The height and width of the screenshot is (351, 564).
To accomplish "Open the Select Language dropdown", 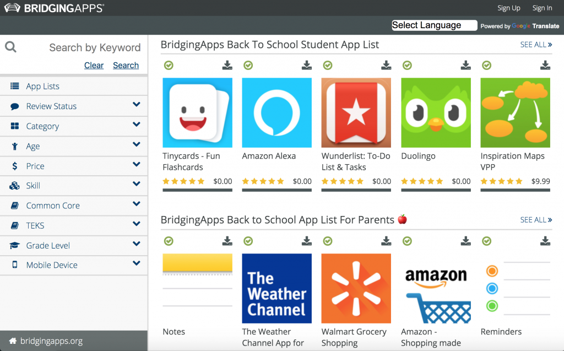I will click(434, 25).
